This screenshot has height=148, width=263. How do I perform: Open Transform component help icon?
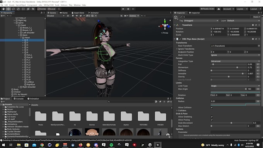pyautogui.click(x=253, y=25)
